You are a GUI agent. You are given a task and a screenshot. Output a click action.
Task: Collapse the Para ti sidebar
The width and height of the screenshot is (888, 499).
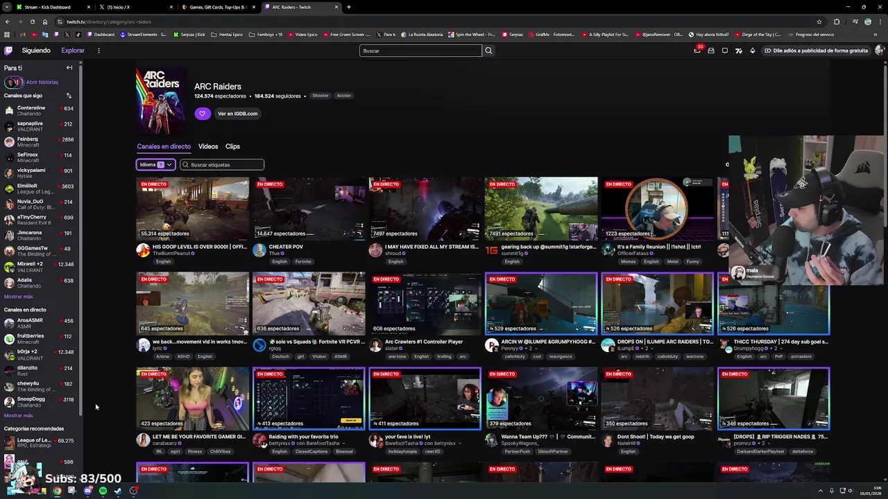[69, 68]
